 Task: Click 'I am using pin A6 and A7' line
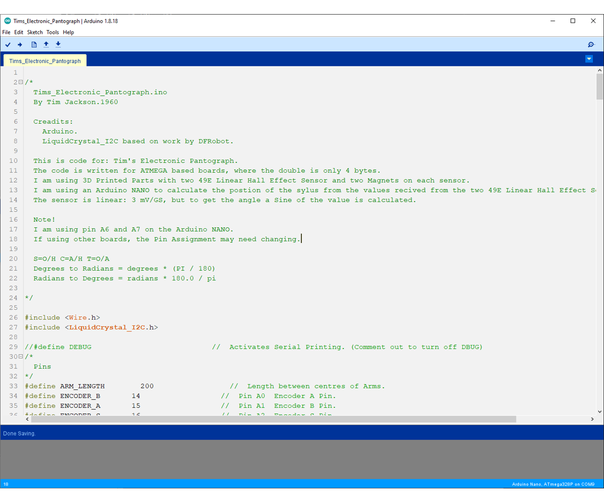(x=133, y=229)
